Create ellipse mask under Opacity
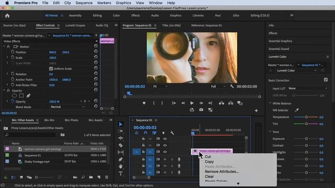 pyautogui.click(x=14, y=96)
